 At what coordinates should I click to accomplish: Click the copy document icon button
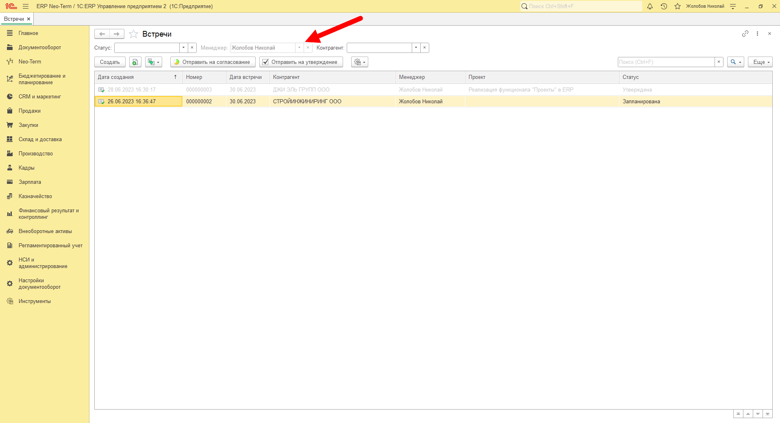tap(135, 62)
